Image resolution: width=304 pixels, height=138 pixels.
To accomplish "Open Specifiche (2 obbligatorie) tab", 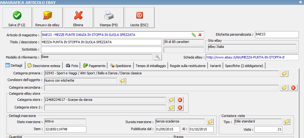I will pos(244,66).
